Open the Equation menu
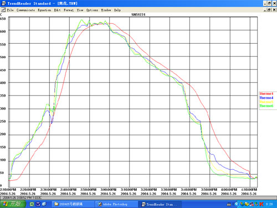277x208 pixels. coord(44,10)
